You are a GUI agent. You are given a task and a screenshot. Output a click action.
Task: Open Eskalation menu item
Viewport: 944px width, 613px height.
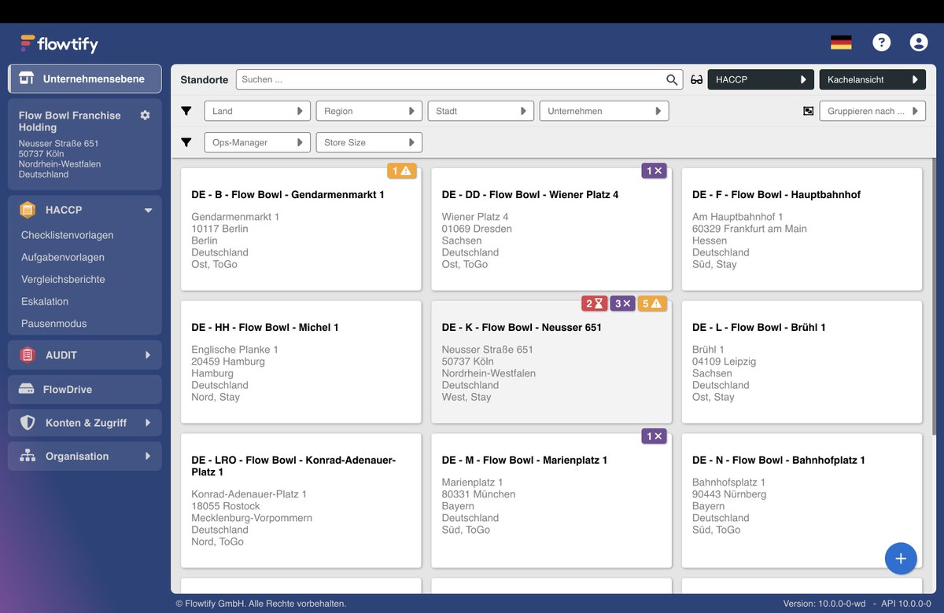click(x=45, y=301)
